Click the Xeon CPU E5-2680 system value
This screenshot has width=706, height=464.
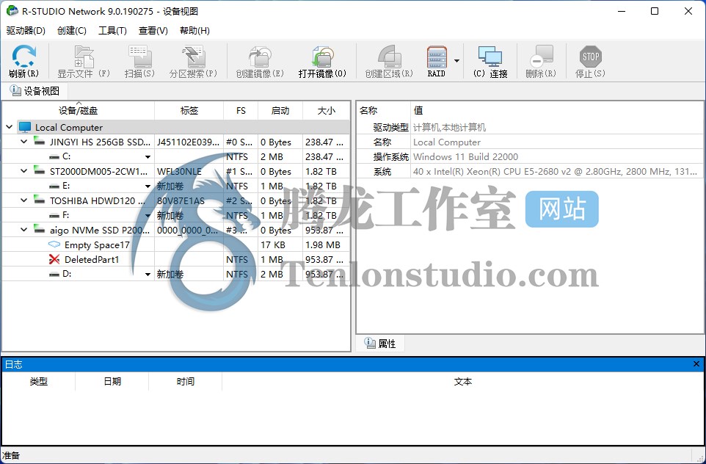click(x=555, y=172)
